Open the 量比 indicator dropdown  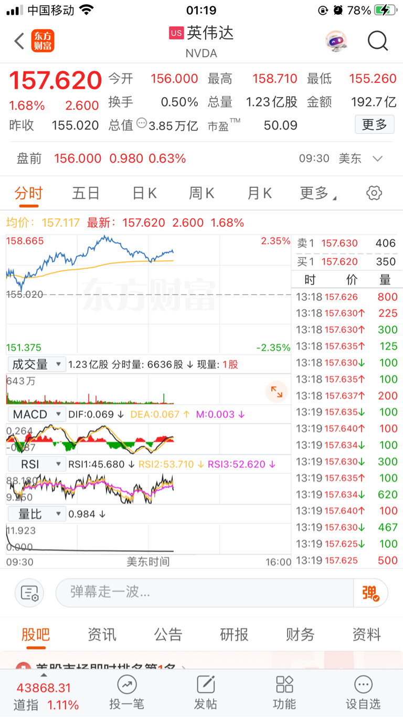[36, 514]
